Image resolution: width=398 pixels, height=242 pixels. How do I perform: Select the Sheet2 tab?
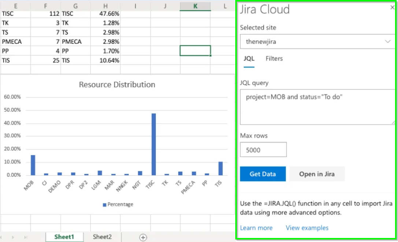tap(102, 237)
